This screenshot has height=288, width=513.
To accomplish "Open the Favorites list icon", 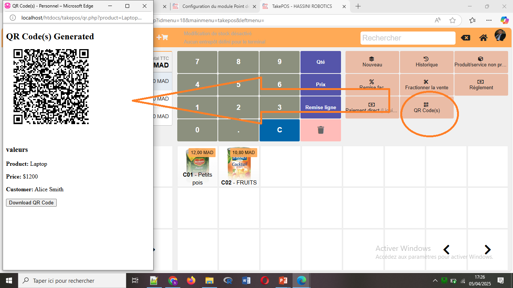I will pyautogui.click(x=472, y=20).
